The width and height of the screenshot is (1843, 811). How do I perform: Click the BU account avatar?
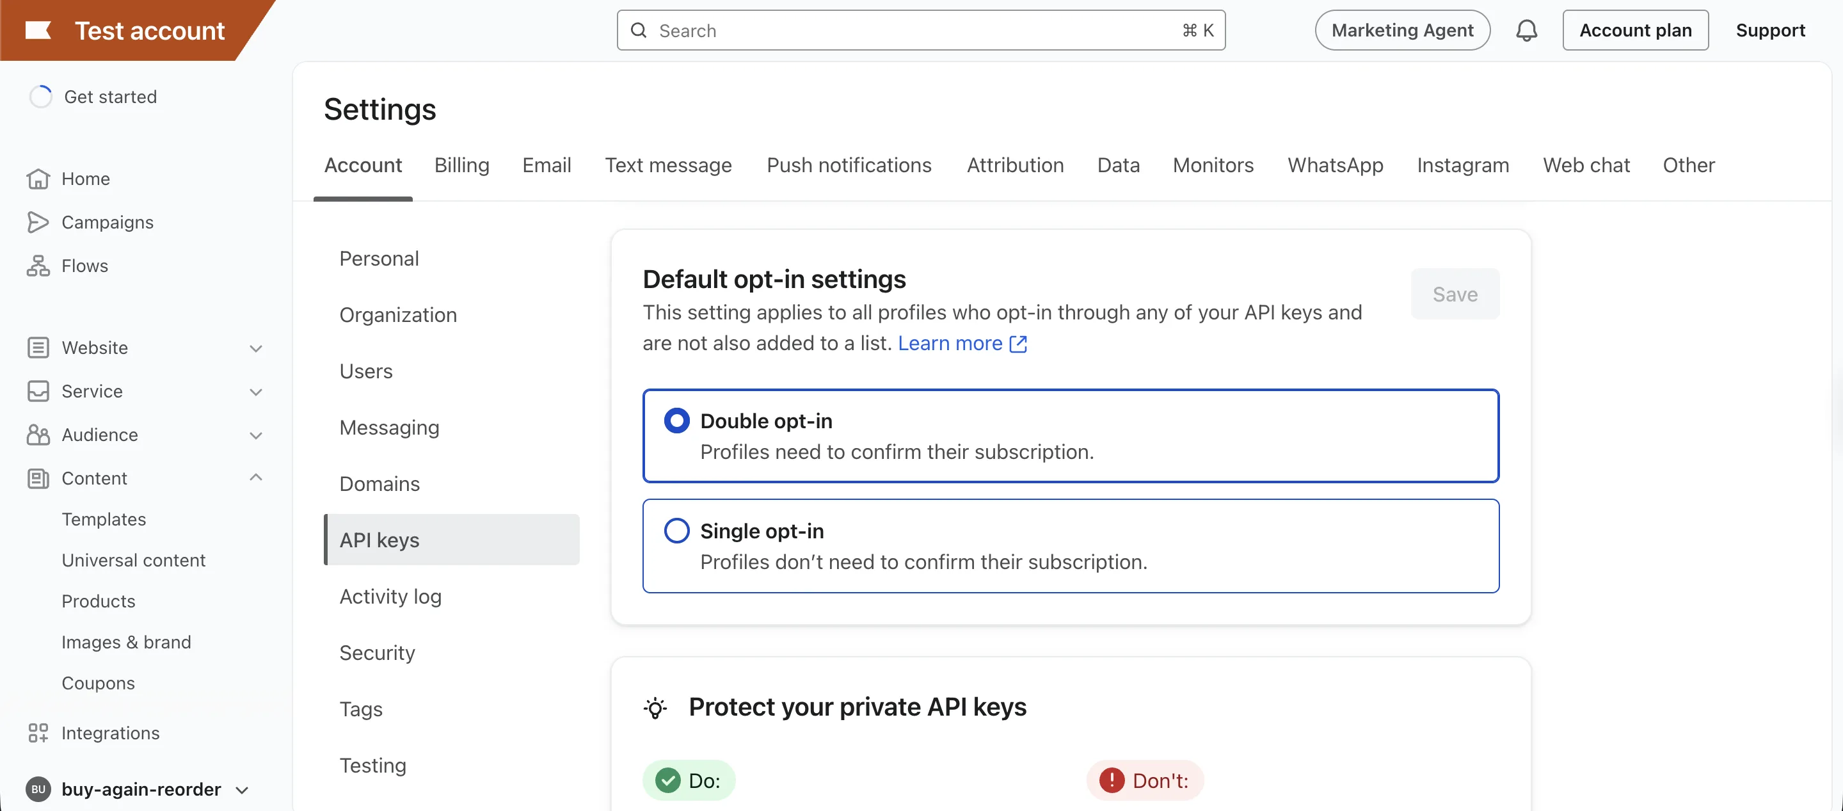click(38, 789)
